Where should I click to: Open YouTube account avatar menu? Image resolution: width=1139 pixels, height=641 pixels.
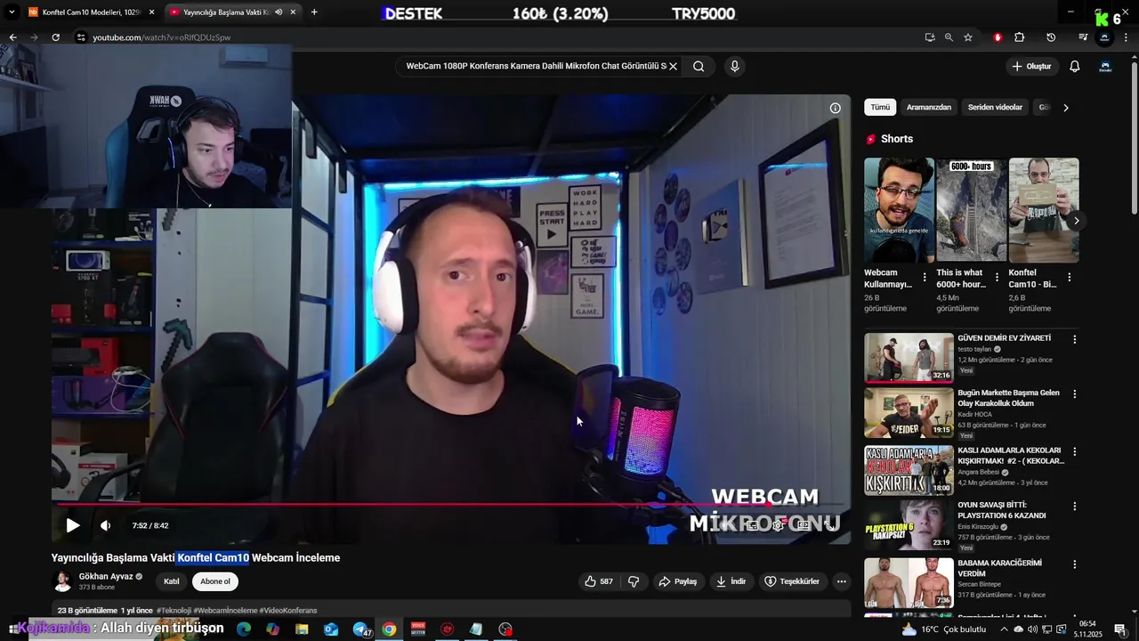pyautogui.click(x=1105, y=66)
